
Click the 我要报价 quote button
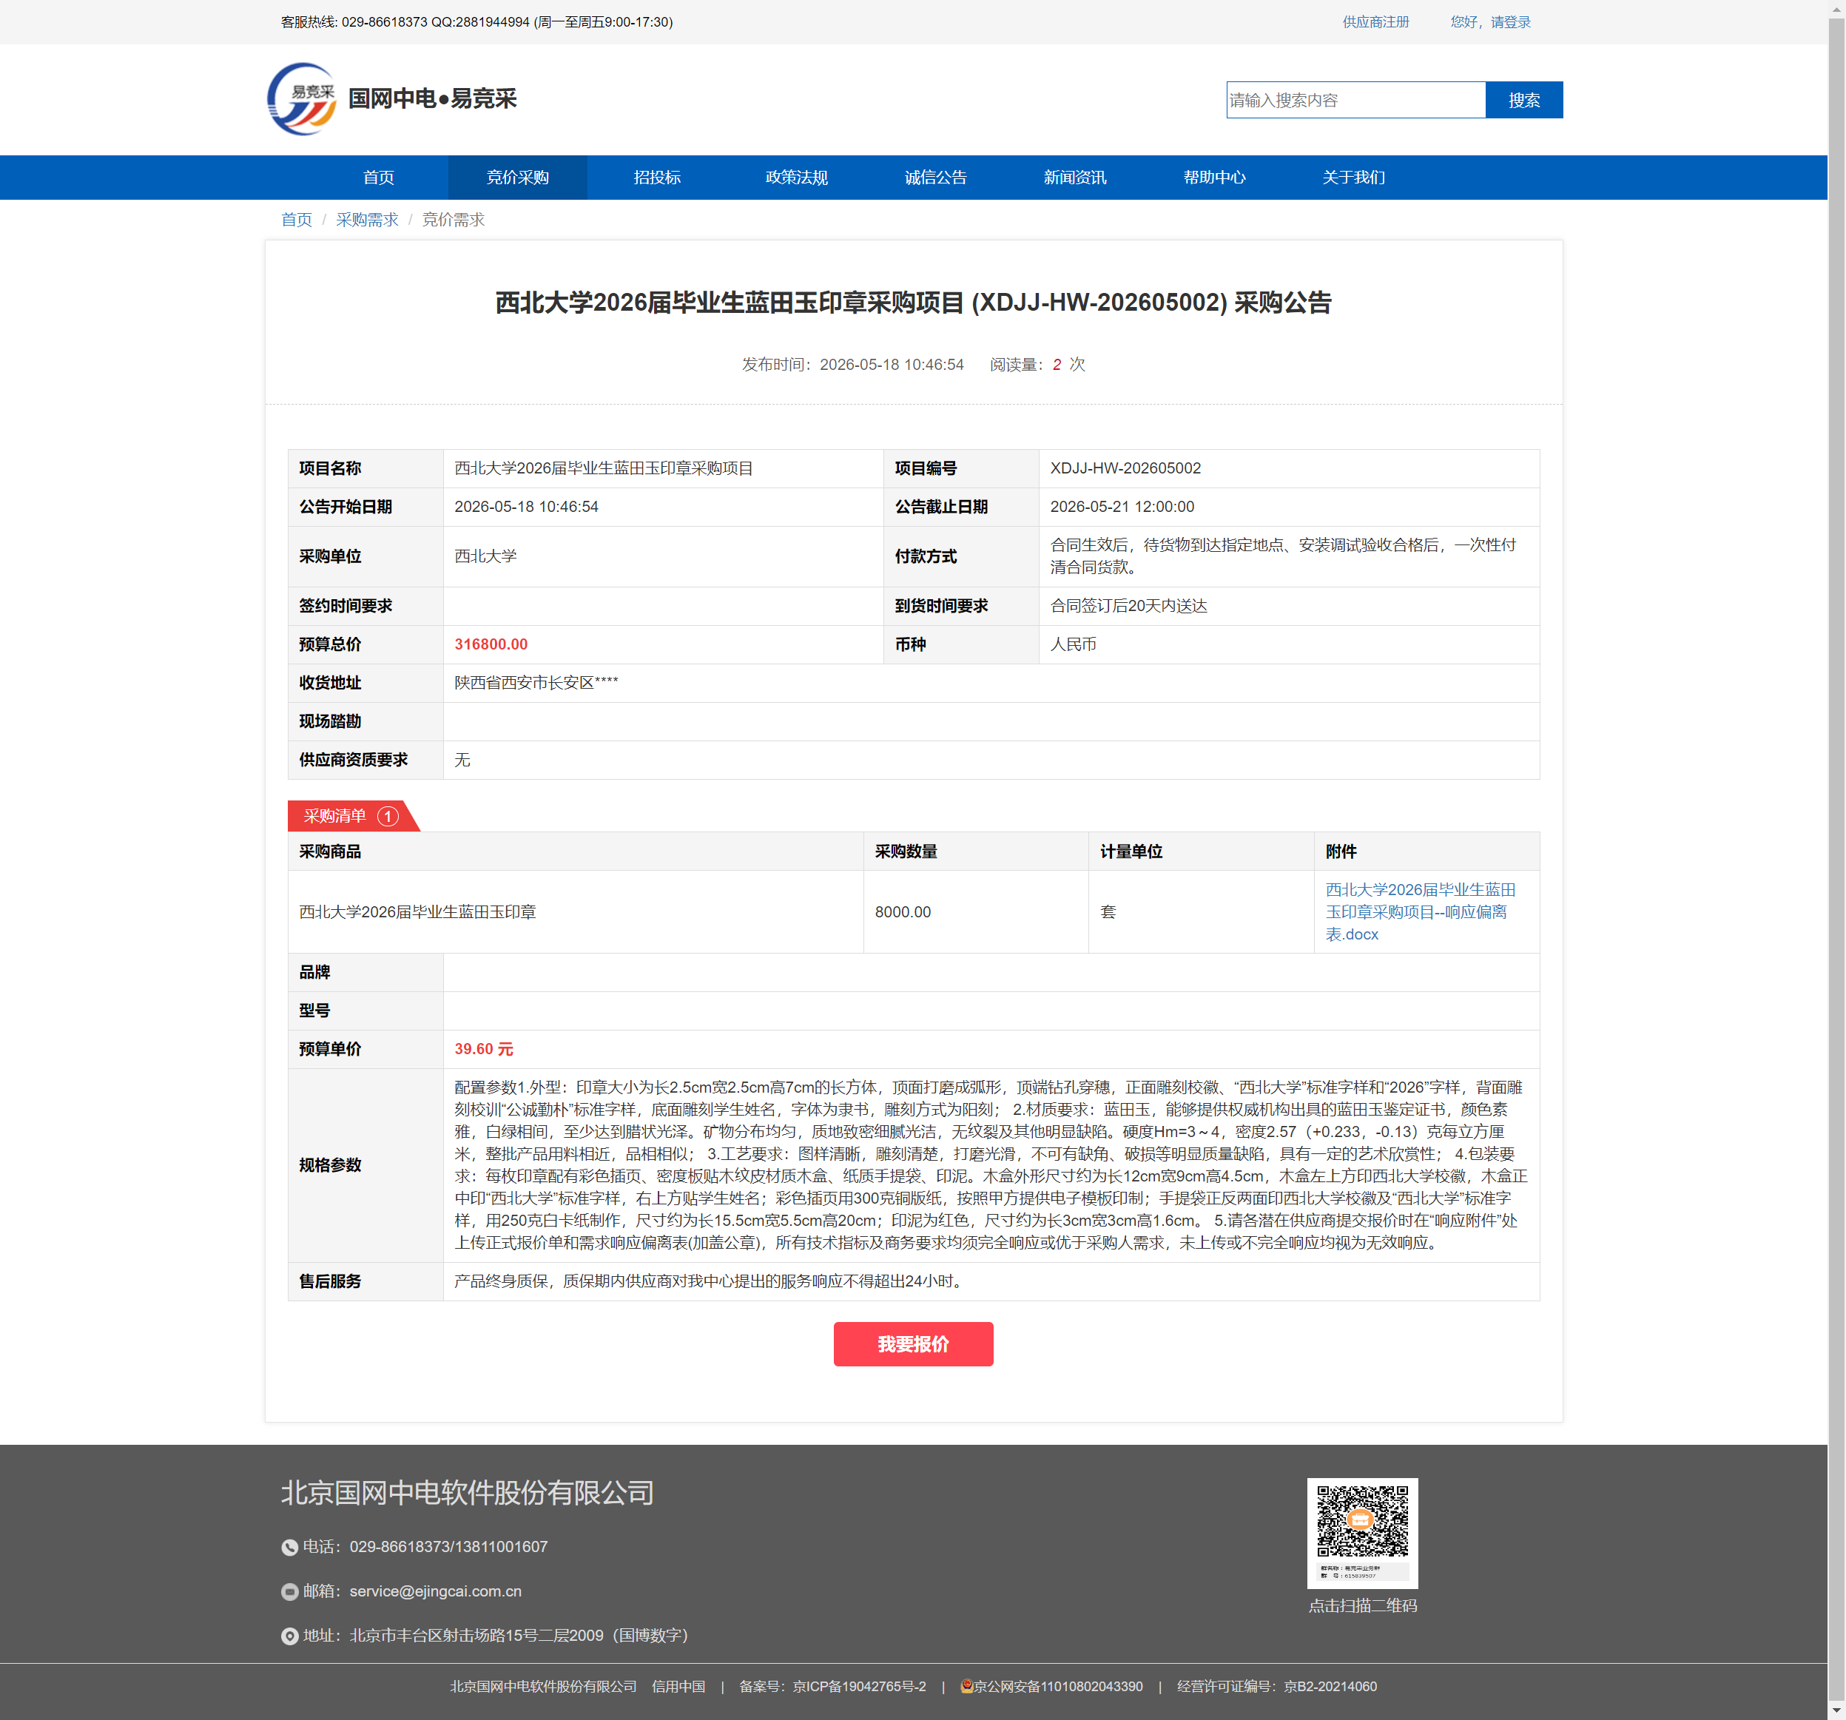coord(913,1344)
